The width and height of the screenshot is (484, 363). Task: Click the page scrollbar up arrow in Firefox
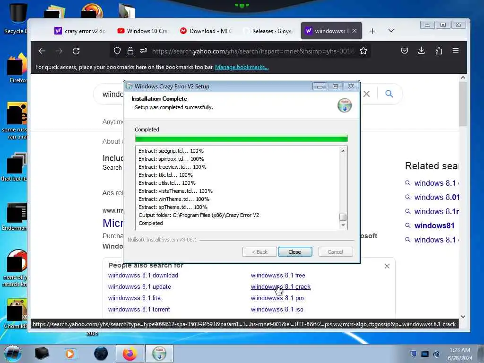[x=463, y=78]
